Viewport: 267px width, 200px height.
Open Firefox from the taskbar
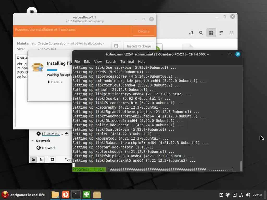65,195
